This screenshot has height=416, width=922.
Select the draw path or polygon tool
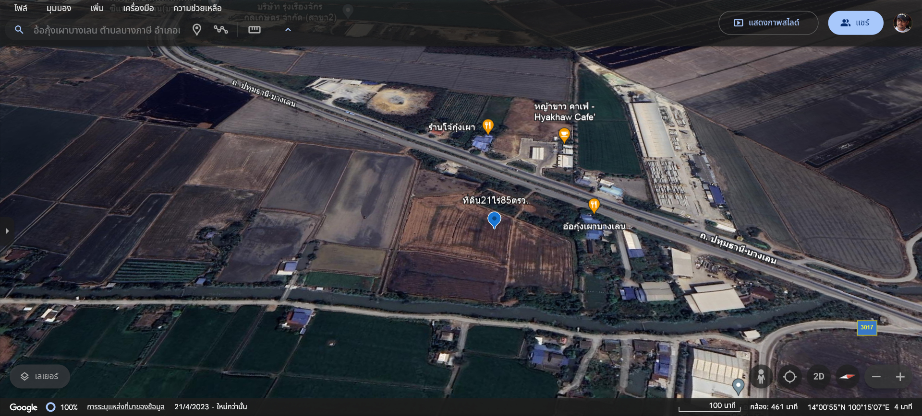pos(221,30)
